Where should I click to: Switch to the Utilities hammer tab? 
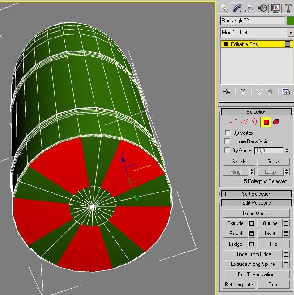[288, 8]
